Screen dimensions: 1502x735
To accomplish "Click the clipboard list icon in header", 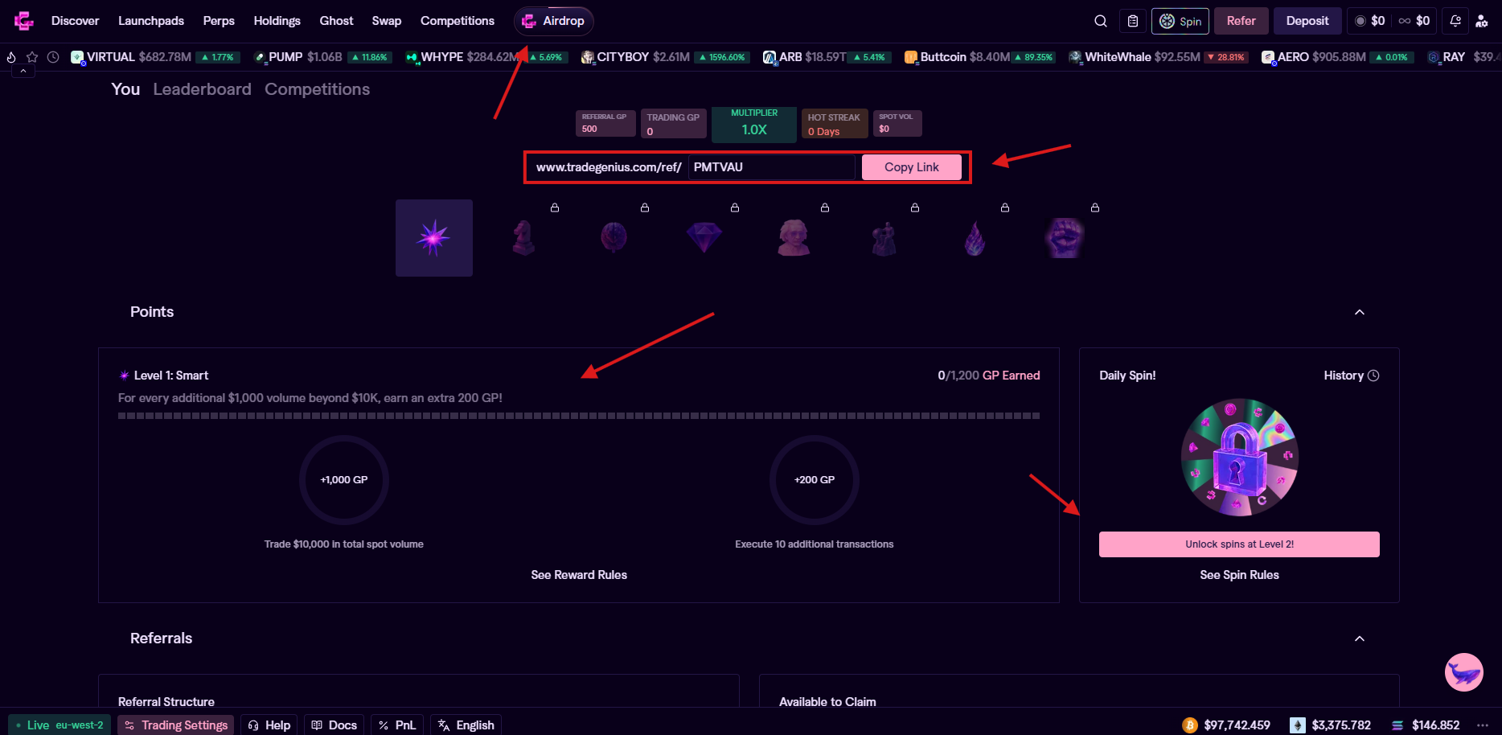I will (x=1133, y=21).
